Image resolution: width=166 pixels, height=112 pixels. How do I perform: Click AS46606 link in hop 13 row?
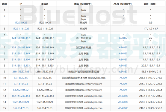pyautogui.click(x=123, y=96)
